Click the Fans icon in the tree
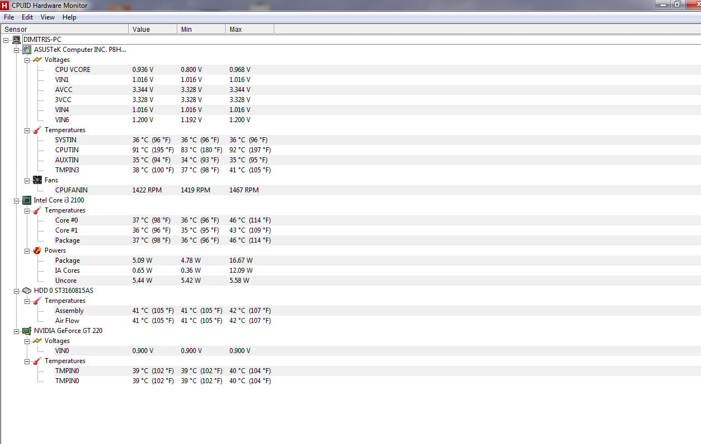701x444 pixels. point(37,180)
